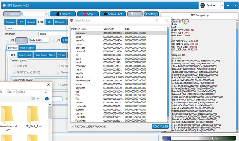Open the AUTO platform dropdown

(x=53, y=34)
